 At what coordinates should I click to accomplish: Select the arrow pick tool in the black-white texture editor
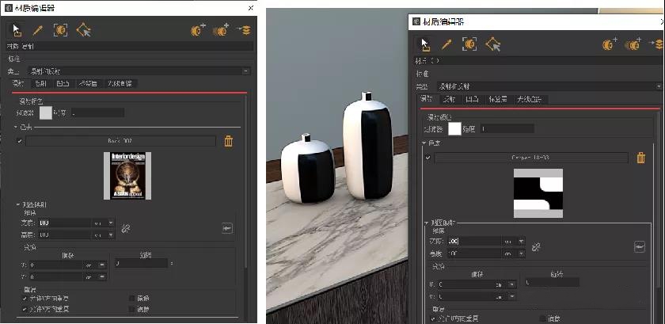(424, 44)
